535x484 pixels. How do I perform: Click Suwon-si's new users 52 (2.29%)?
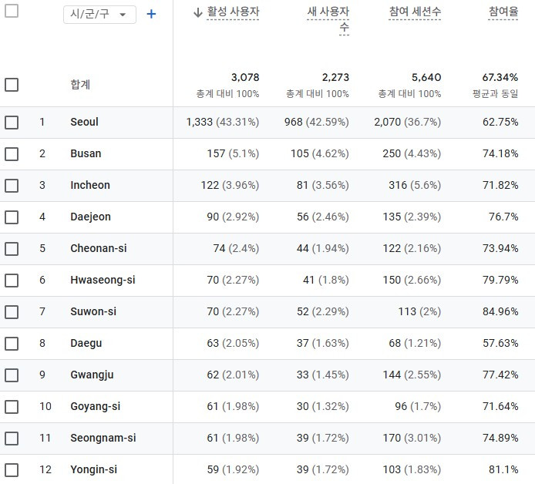323,311
